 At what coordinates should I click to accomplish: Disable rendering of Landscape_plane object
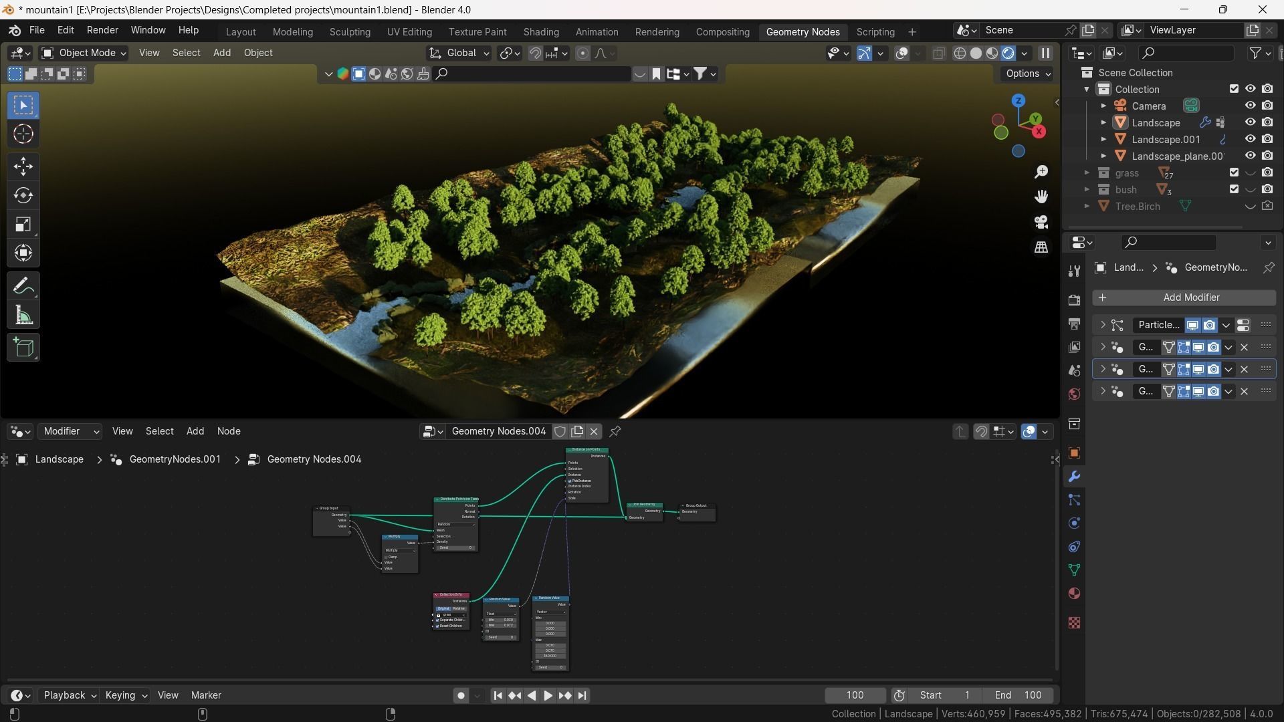click(1267, 156)
